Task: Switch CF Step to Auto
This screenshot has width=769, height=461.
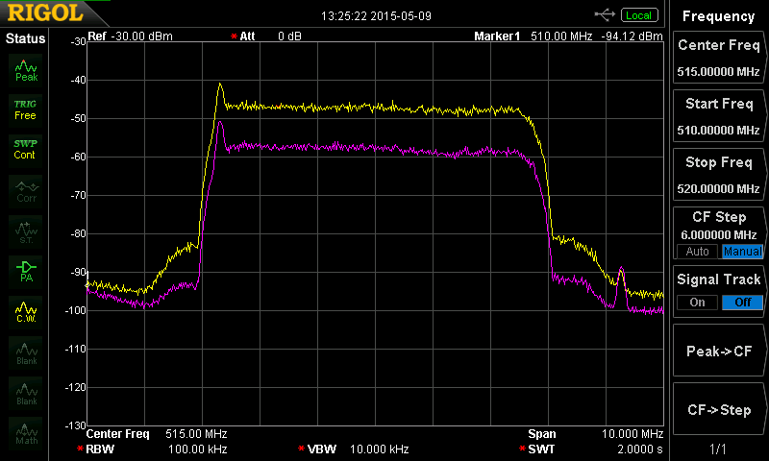Action: point(697,252)
